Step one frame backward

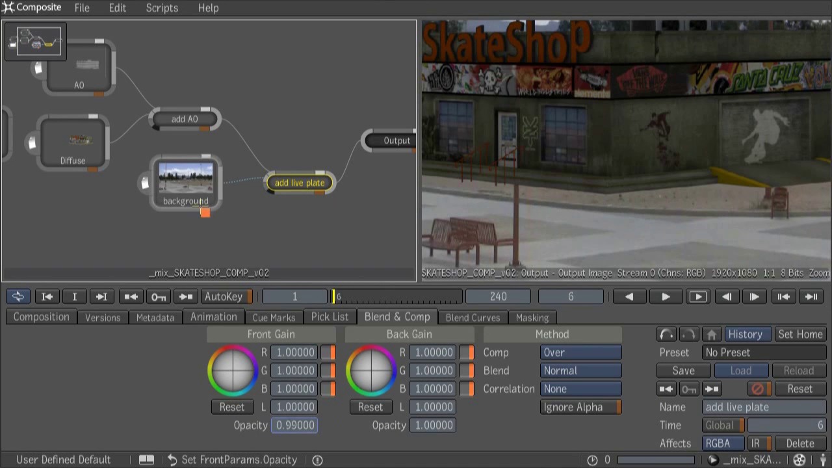coord(727,296)
